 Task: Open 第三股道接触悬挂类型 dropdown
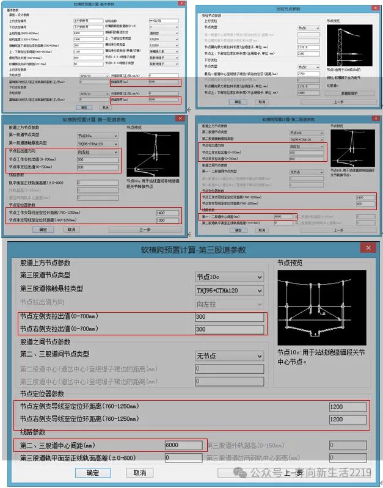[x=230, y=290]
